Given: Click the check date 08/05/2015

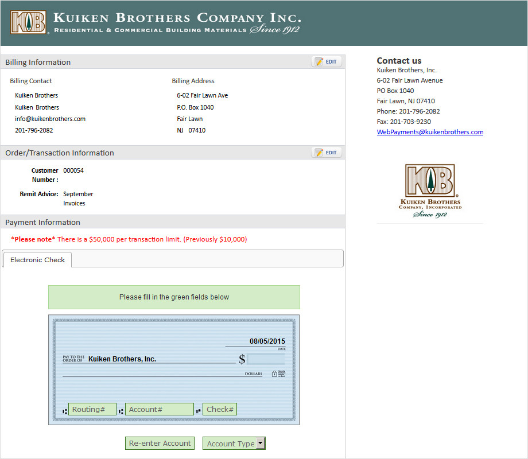Looking at the screenshot, I should tap(267, 341).
